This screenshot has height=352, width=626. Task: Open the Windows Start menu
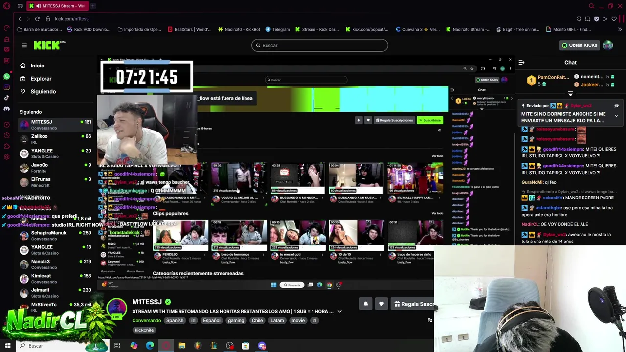click(7, 346)
